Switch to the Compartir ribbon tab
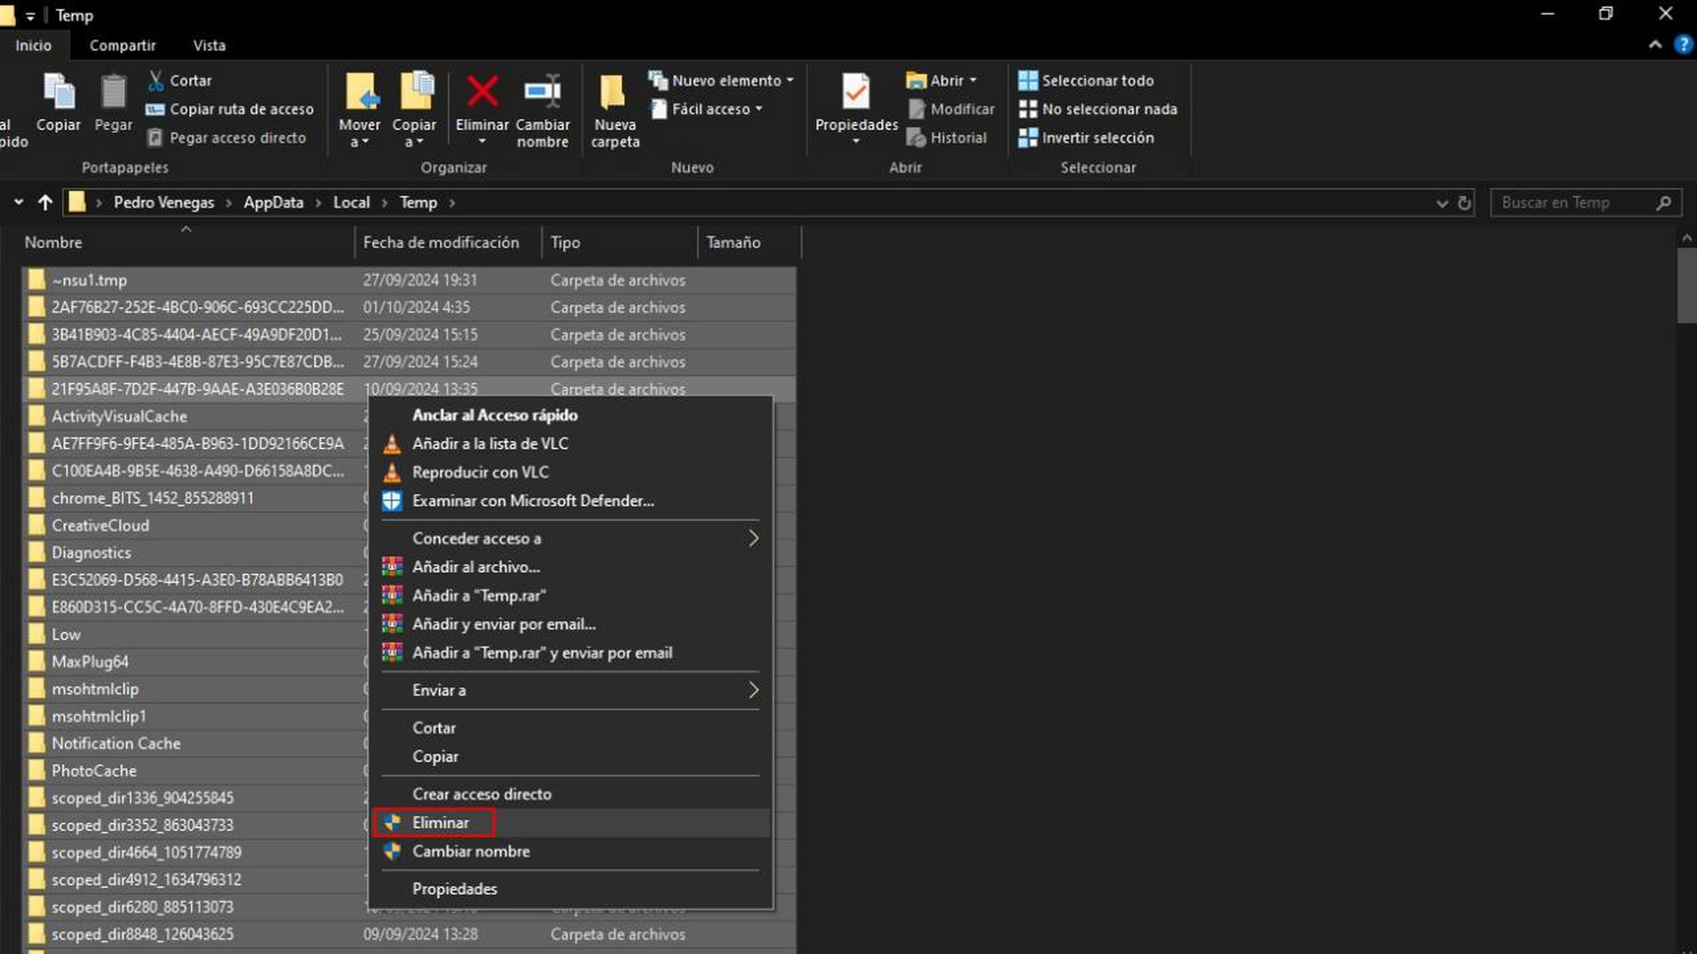This screenshot has width=1697, height=954. point(122,45)
